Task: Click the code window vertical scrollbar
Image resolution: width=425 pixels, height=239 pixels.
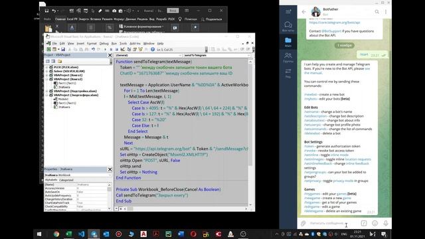Action: pyautogui.click(x=250, y=133)
